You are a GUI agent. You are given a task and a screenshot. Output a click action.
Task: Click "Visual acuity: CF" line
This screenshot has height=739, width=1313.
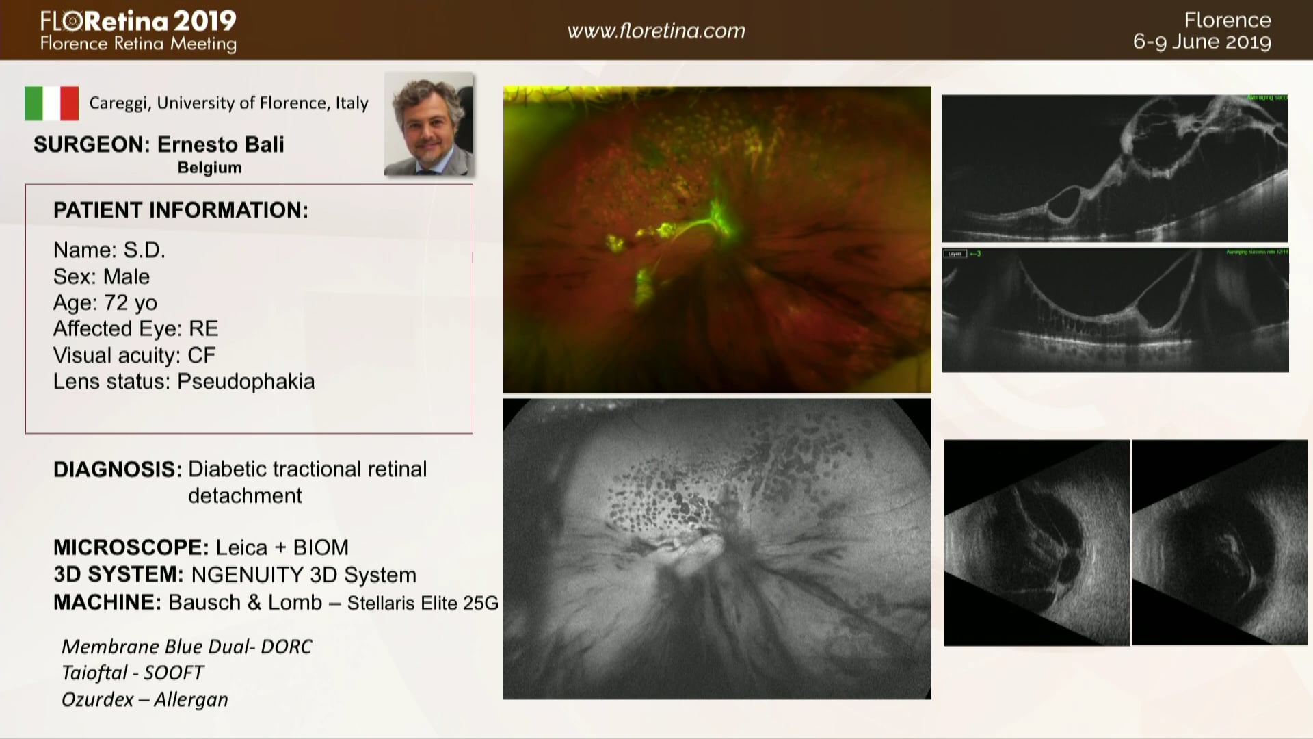(x=134, y=355)
